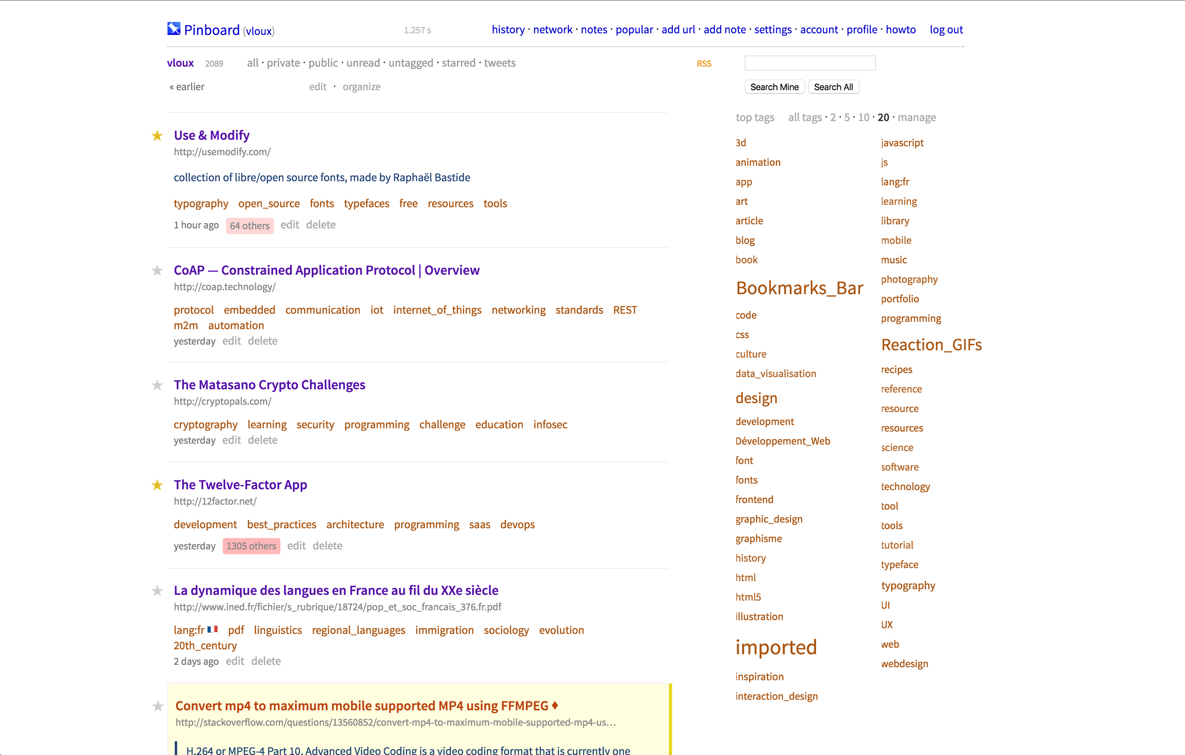
Task: Open the RSS feed link
Action: (704, 63)
